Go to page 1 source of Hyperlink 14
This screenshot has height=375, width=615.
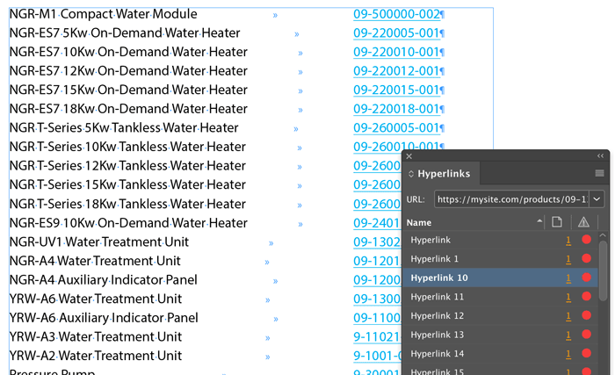point(568,354)
